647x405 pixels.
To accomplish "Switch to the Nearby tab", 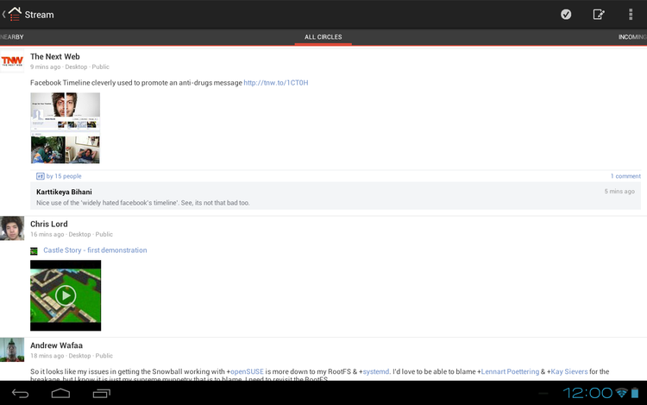I will click(x=12, y=37).
